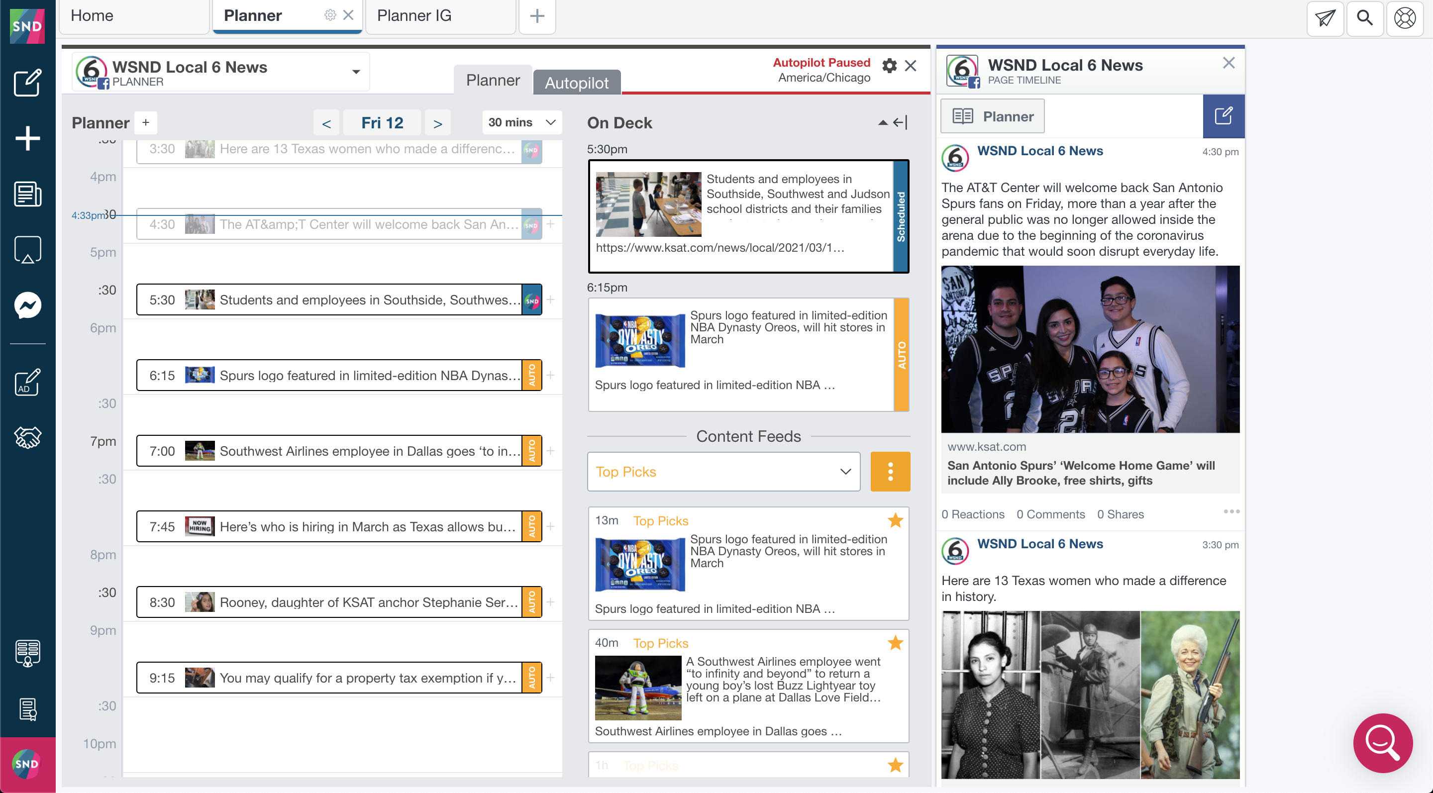Open the AD compose icon in sidebar
This screenshot has width=1433, height=793.
pyautogui.click(x=27, y=383)
